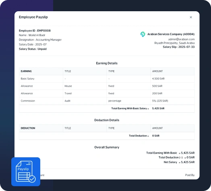Click AMOUNT header in Deduction Details table

157,128
